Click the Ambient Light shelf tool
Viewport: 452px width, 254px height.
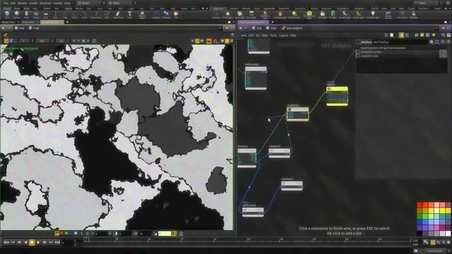[x=373, y=14]
